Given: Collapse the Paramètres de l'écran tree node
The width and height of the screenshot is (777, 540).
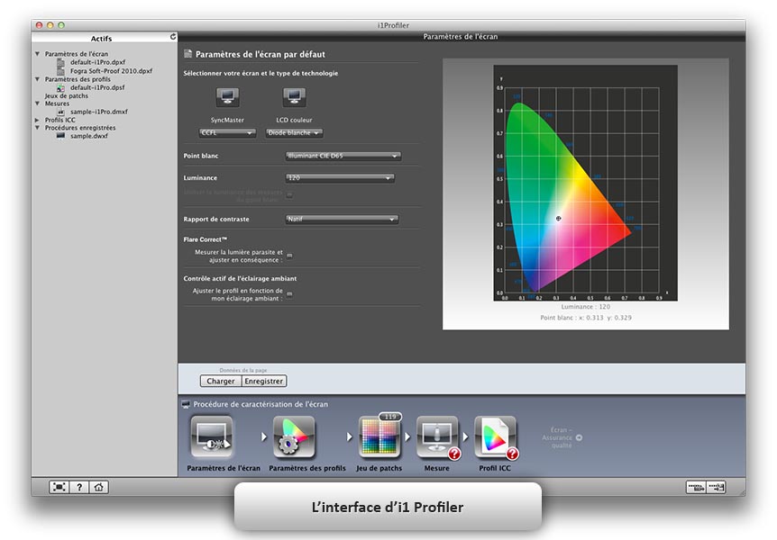Looking at the screenshot, I should pyautogui.click(x=37, y=53).
